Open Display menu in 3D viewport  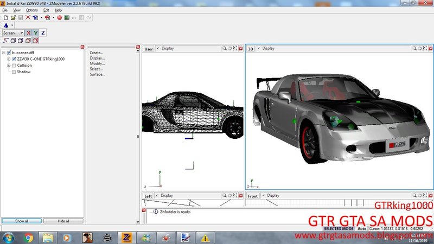pyautogui.click(x=268, y=48)
